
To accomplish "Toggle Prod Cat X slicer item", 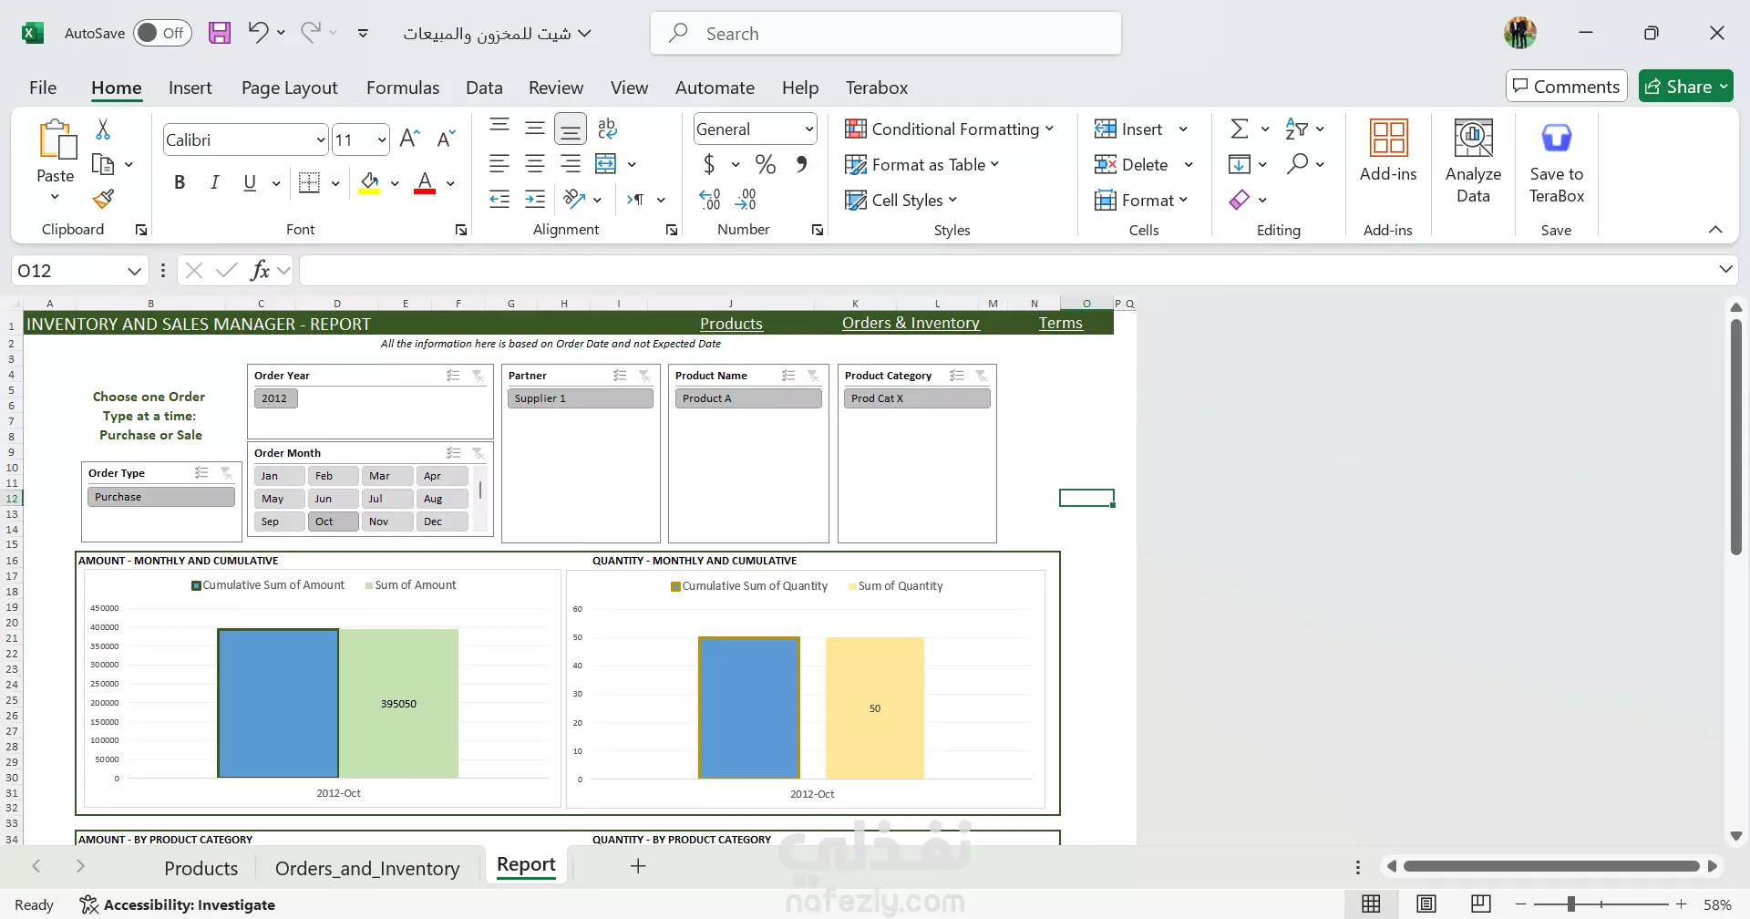I will click(x=917, y=398).
